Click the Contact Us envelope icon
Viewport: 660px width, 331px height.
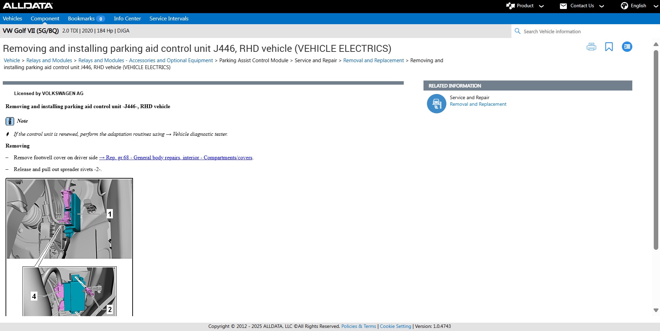click(x=563, y=6)
